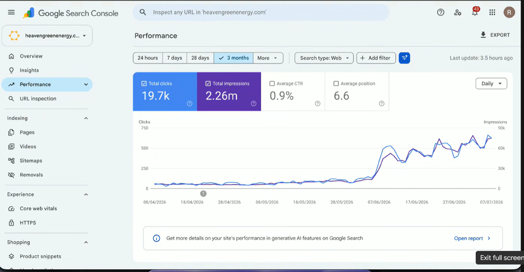Click the Core web vitals gauge icon
The image size is (524, 272).
pos(11,209)
